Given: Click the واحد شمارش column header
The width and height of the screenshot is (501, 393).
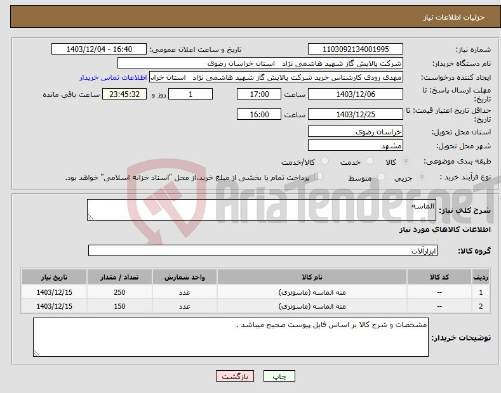Looking at the screenshot, I should coord(185,277).
